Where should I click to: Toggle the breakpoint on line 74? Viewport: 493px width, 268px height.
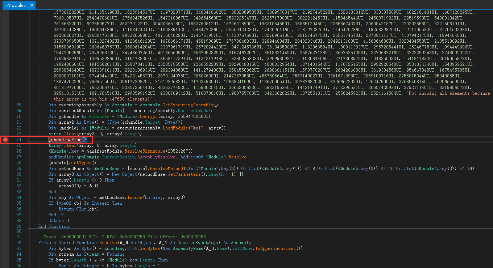(5, 139)
